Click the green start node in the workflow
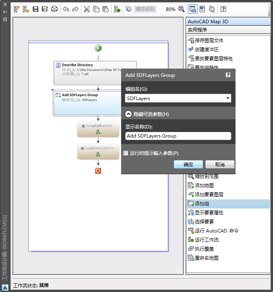This screenshot has width=273, height=292. 98,48
